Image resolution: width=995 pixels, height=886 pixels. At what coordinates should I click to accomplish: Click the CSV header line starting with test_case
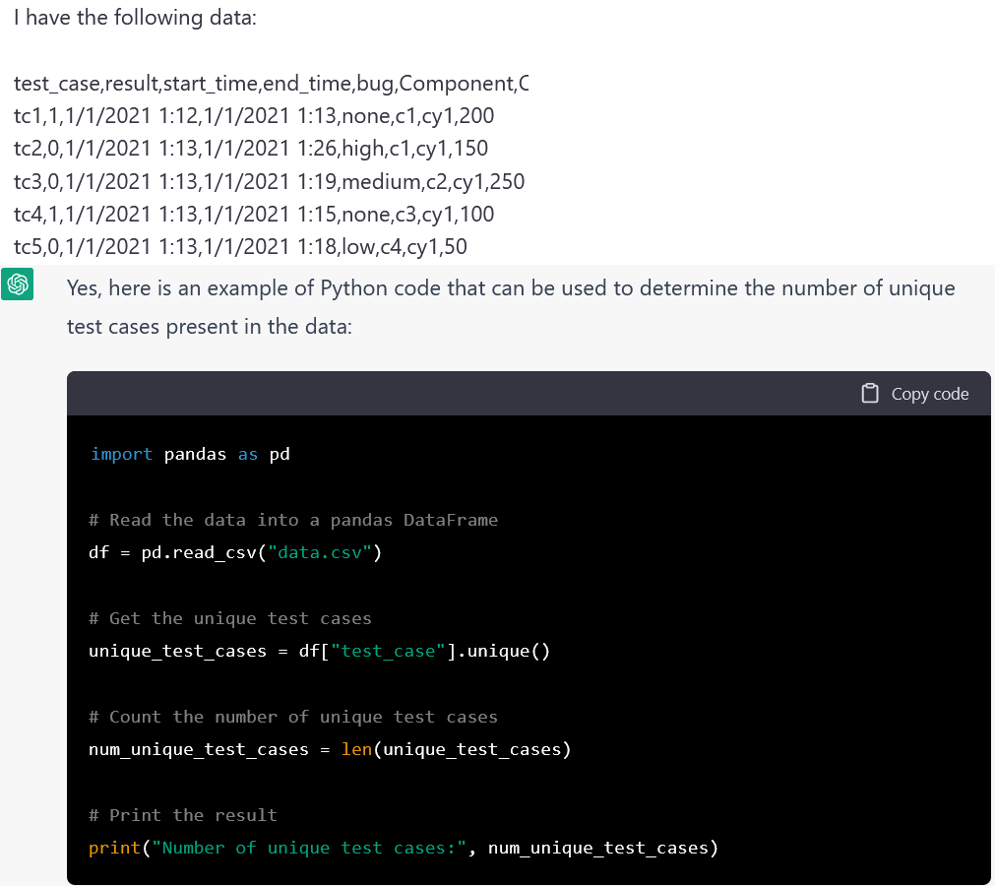tap(271, 84)
